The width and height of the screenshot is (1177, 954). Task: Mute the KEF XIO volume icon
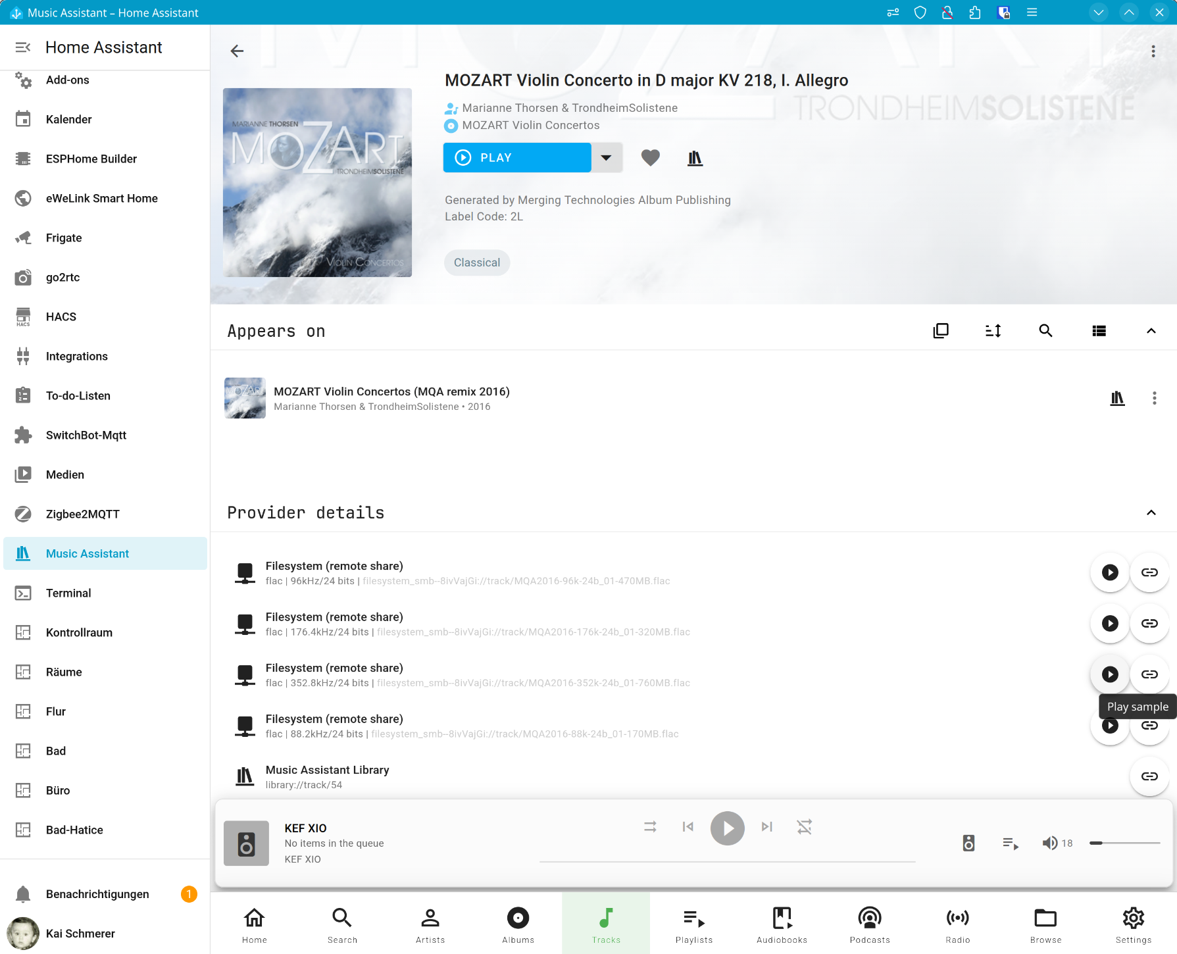tap(1050, 843)
